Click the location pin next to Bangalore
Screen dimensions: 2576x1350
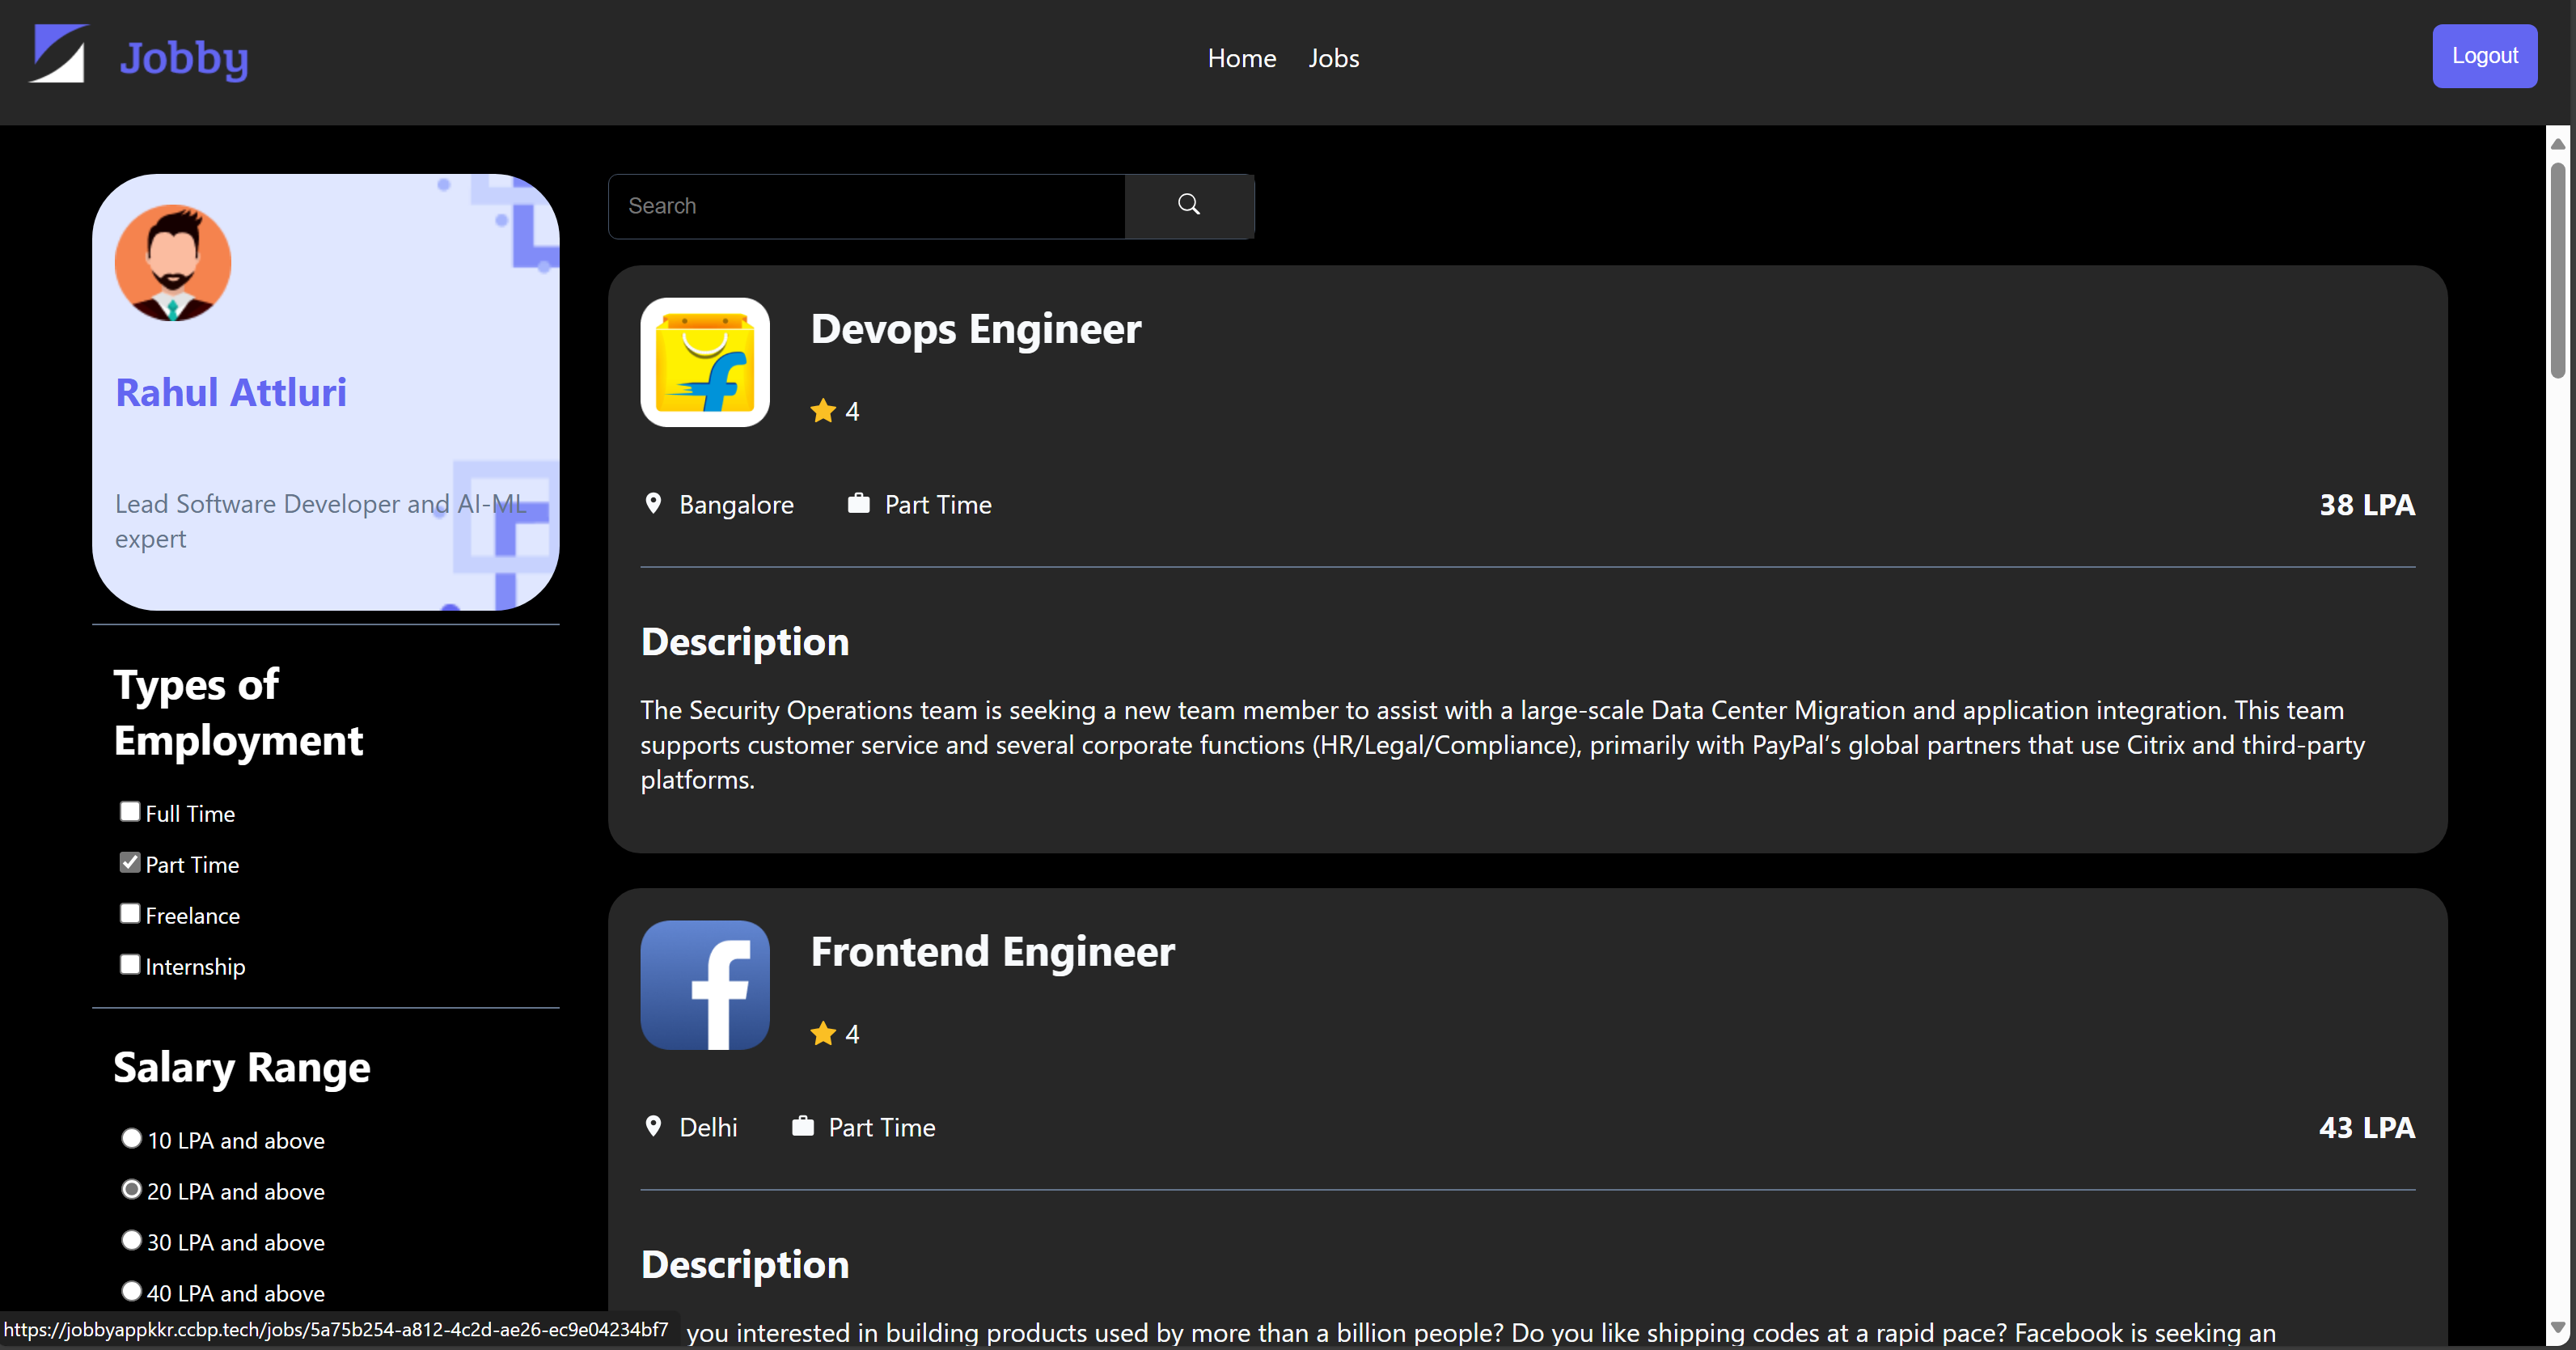(x=654, y=504)
